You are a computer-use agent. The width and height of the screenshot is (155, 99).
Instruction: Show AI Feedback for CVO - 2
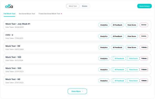(x=117, y=36)
